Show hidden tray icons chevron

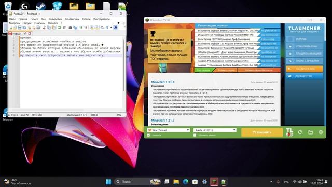[x=271, y=182]
